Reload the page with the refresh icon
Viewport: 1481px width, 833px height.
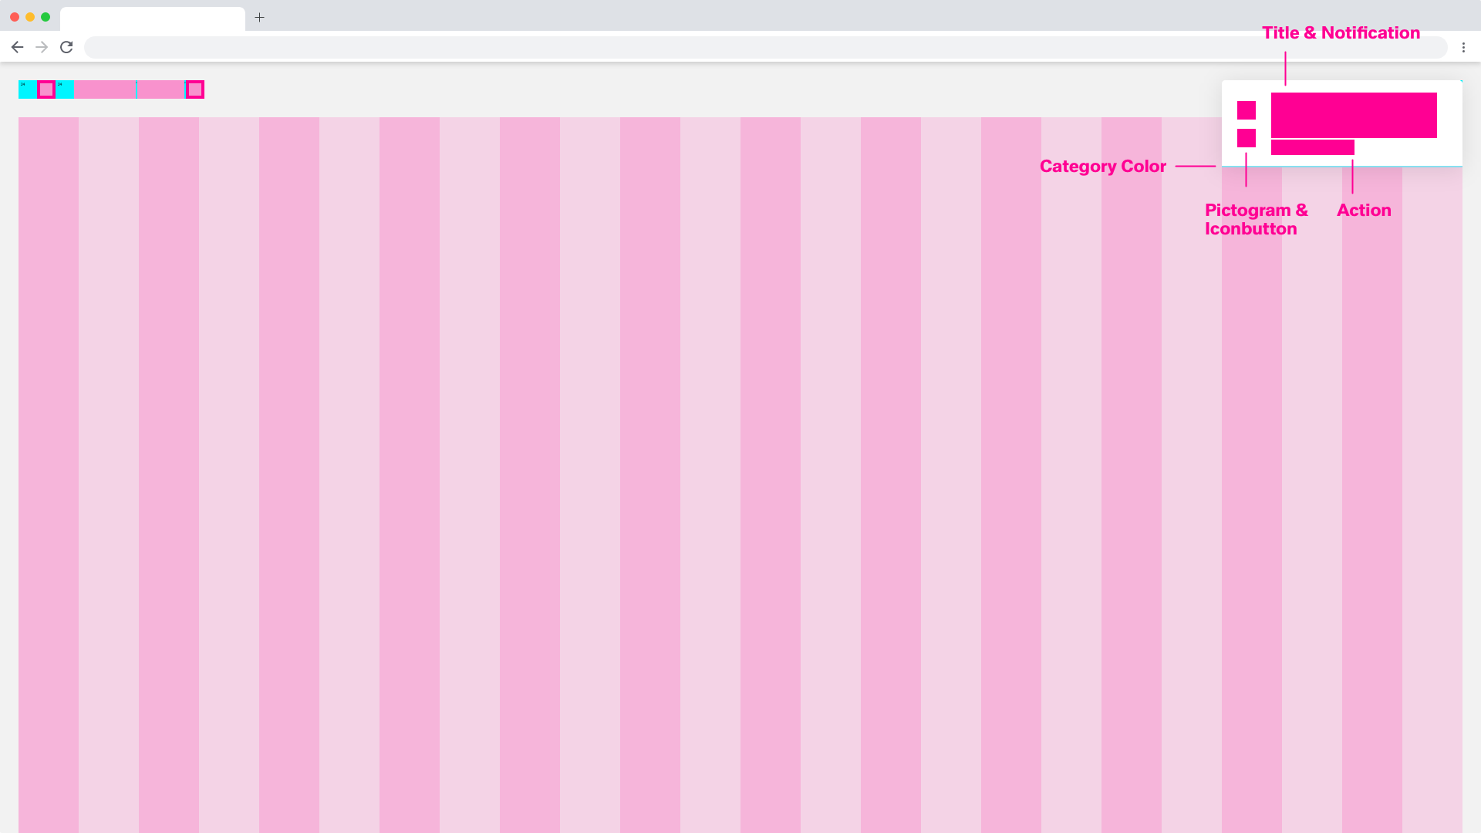pyautogui.click(x=66, y=47)
